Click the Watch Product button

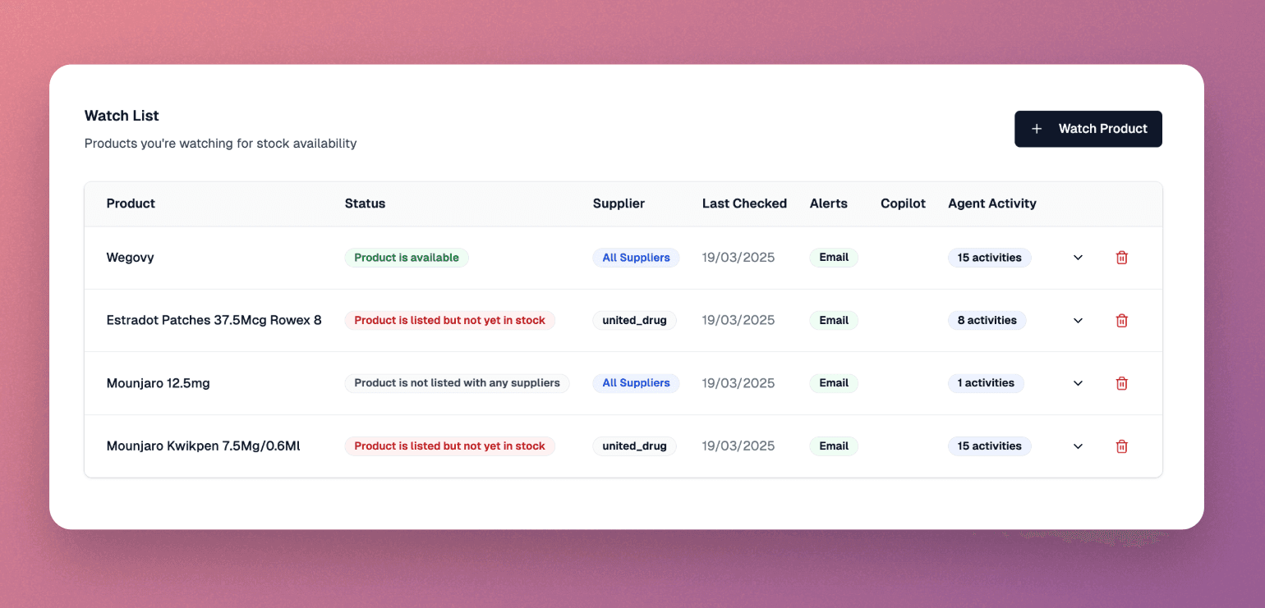(1088, 129)
